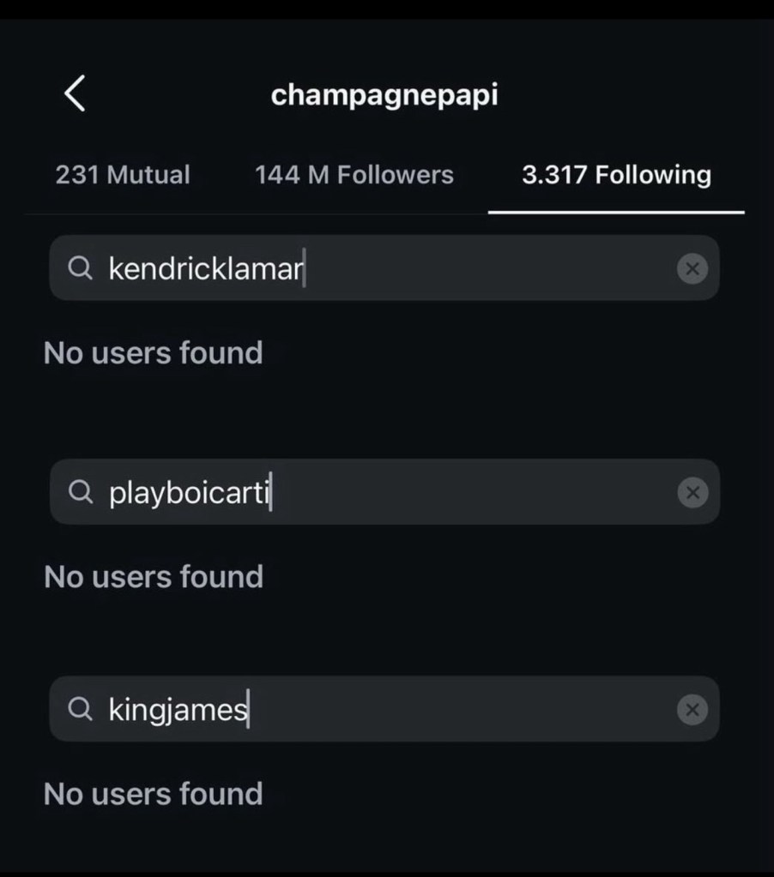Clear the kingjames search query

(x=692, y=710)
